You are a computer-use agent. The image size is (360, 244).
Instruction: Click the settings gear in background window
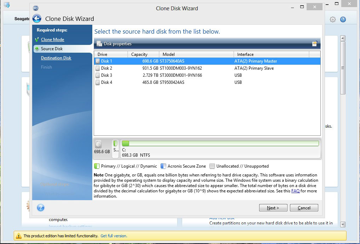332,19
